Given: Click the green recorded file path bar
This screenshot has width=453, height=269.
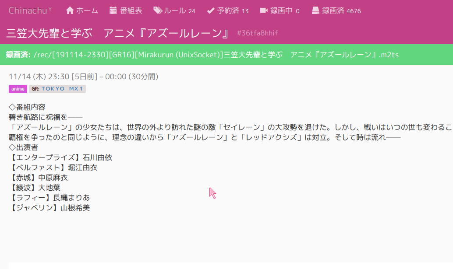Looking at the screenshot, I should [x=226, y=55].
